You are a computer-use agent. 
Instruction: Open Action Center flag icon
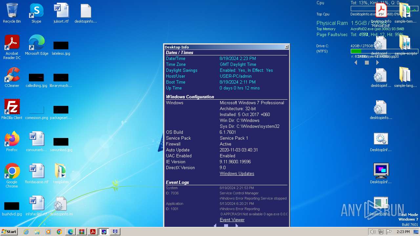pos(389,232)
